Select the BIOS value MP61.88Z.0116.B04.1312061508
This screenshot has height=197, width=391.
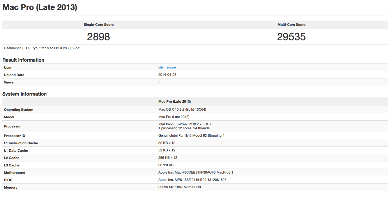[x=192, y=180]
